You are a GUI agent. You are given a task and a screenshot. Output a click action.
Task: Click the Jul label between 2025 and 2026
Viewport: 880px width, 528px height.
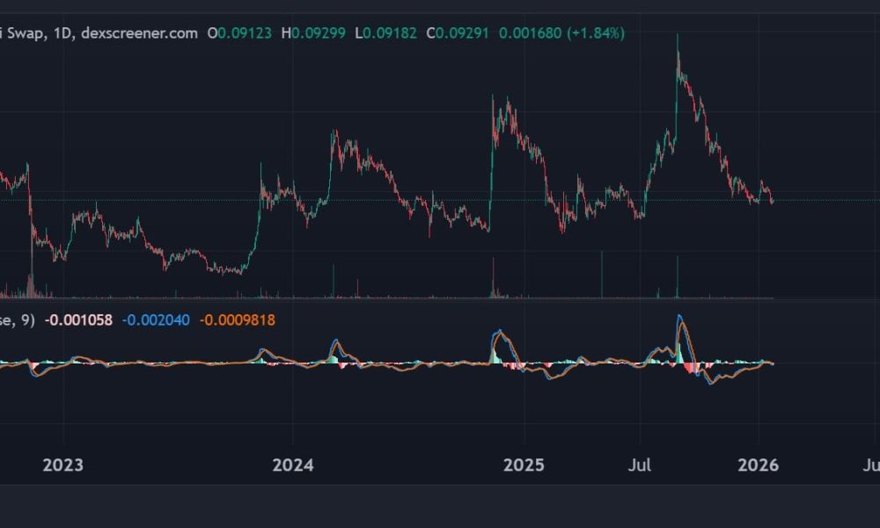tap(642, 461)
